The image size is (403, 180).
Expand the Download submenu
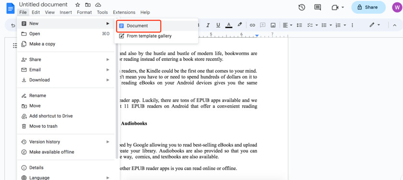(x=107, y=80)
